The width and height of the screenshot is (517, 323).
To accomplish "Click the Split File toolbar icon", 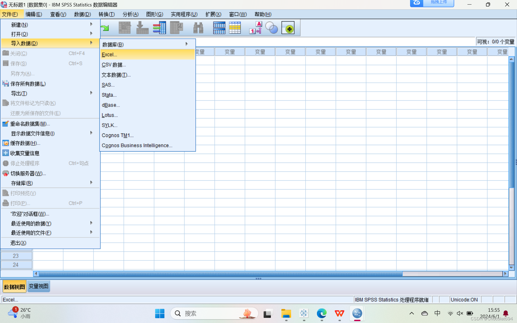I will pos(219,28).
